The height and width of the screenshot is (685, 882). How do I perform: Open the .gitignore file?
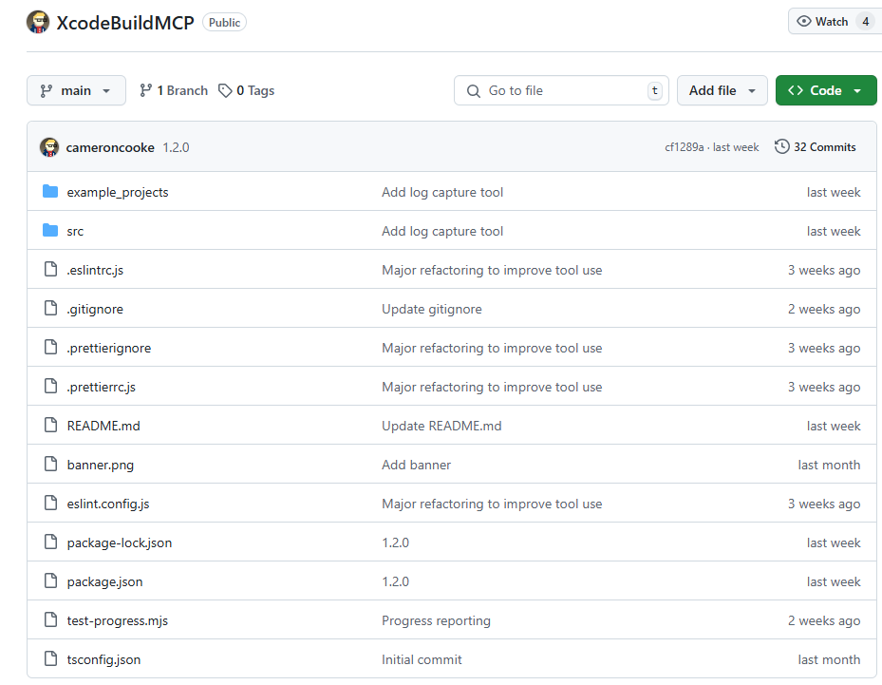coord(95,309)
